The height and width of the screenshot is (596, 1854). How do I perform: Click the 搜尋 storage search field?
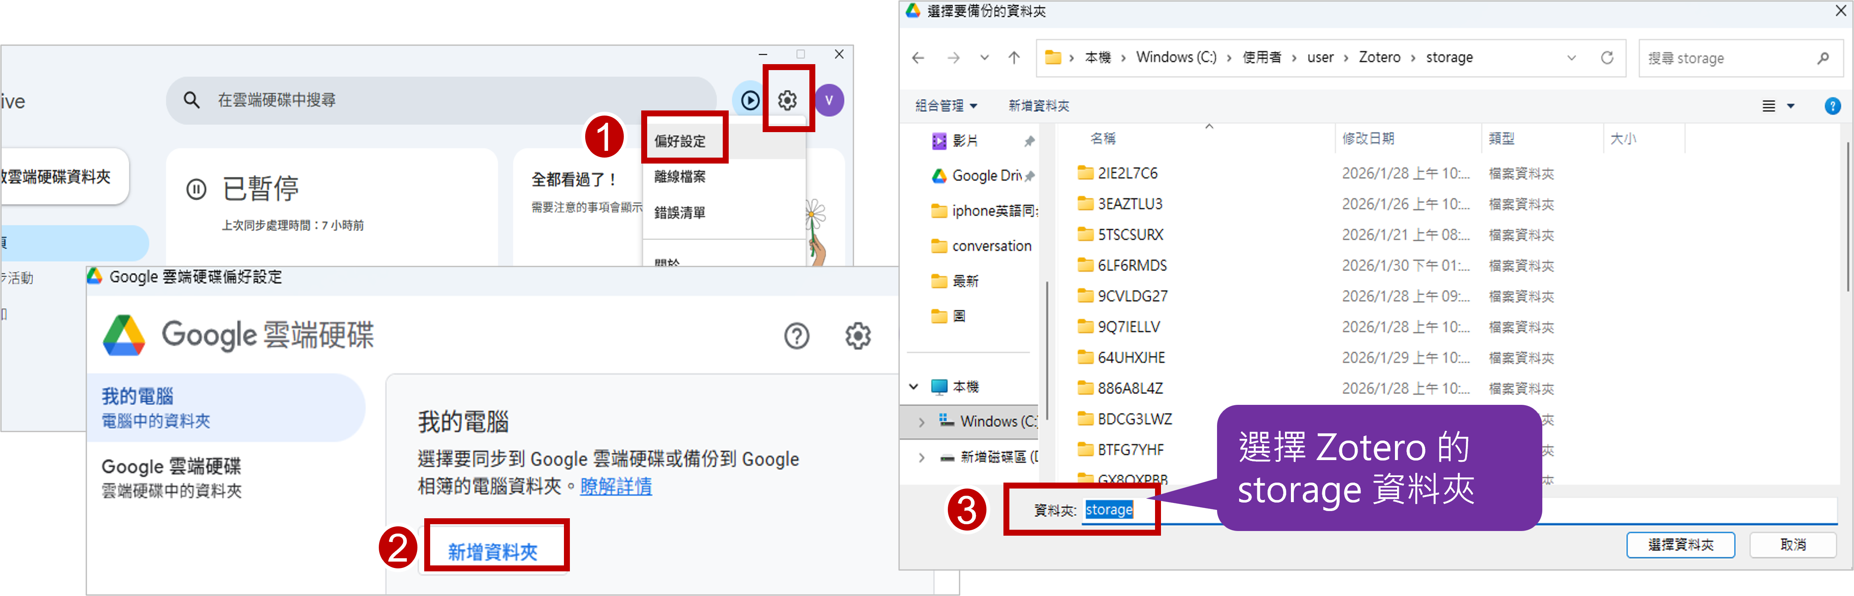[1727, 58]
